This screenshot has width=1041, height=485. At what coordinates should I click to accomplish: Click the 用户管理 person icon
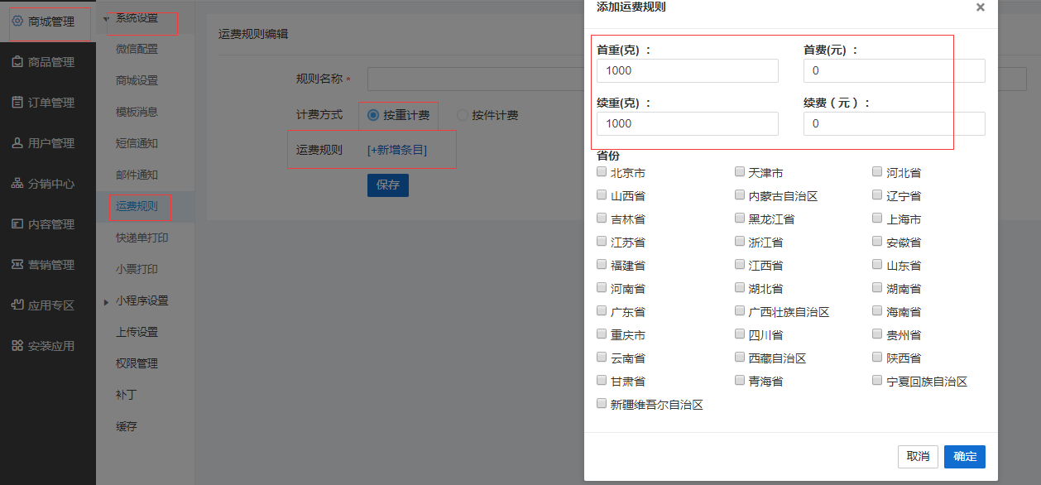(17, 143)
